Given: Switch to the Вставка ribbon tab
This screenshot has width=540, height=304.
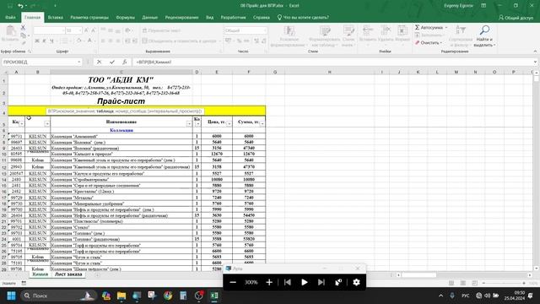Looking at the screenshot, I should [x=56, y=17].
